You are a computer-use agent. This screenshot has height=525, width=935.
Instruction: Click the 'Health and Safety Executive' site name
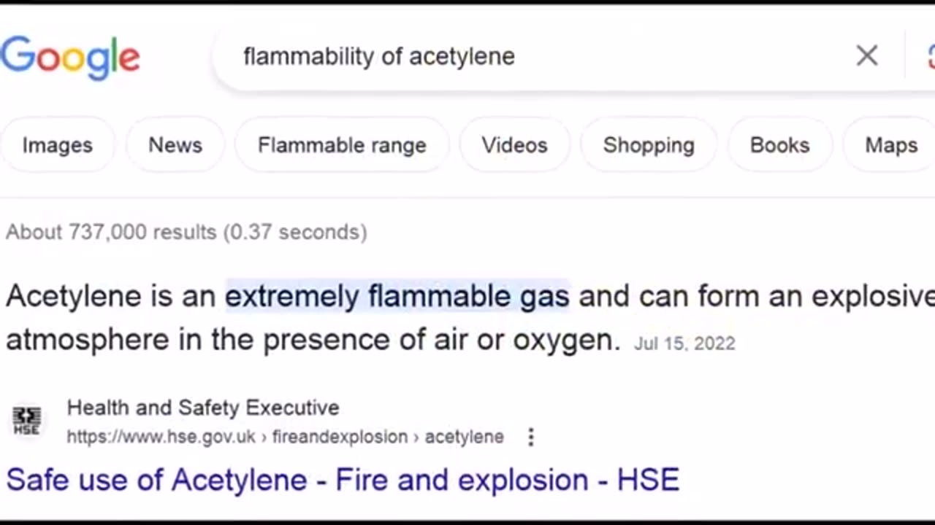(203, 408)
